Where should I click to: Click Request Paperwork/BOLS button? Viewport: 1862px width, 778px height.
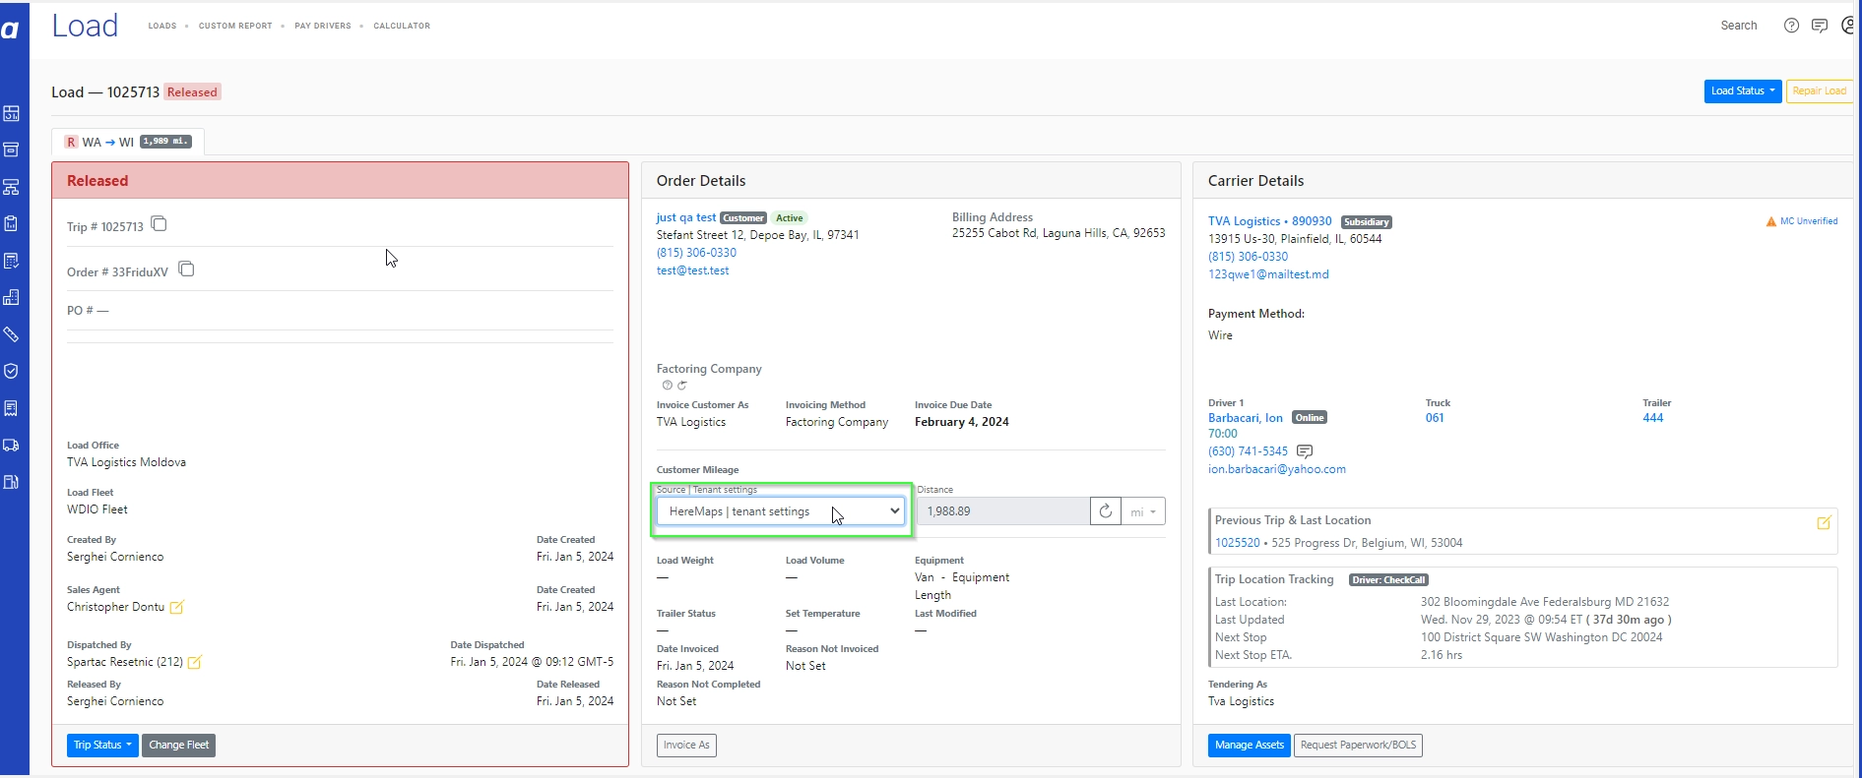tap(1358, 746)
